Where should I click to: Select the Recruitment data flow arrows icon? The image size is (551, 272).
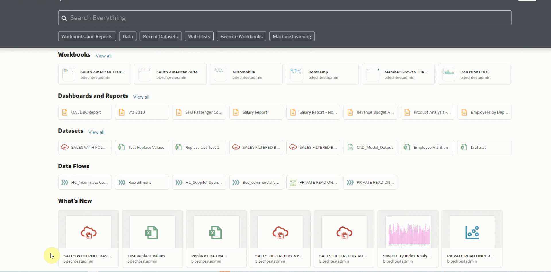[x=121, y=182]
